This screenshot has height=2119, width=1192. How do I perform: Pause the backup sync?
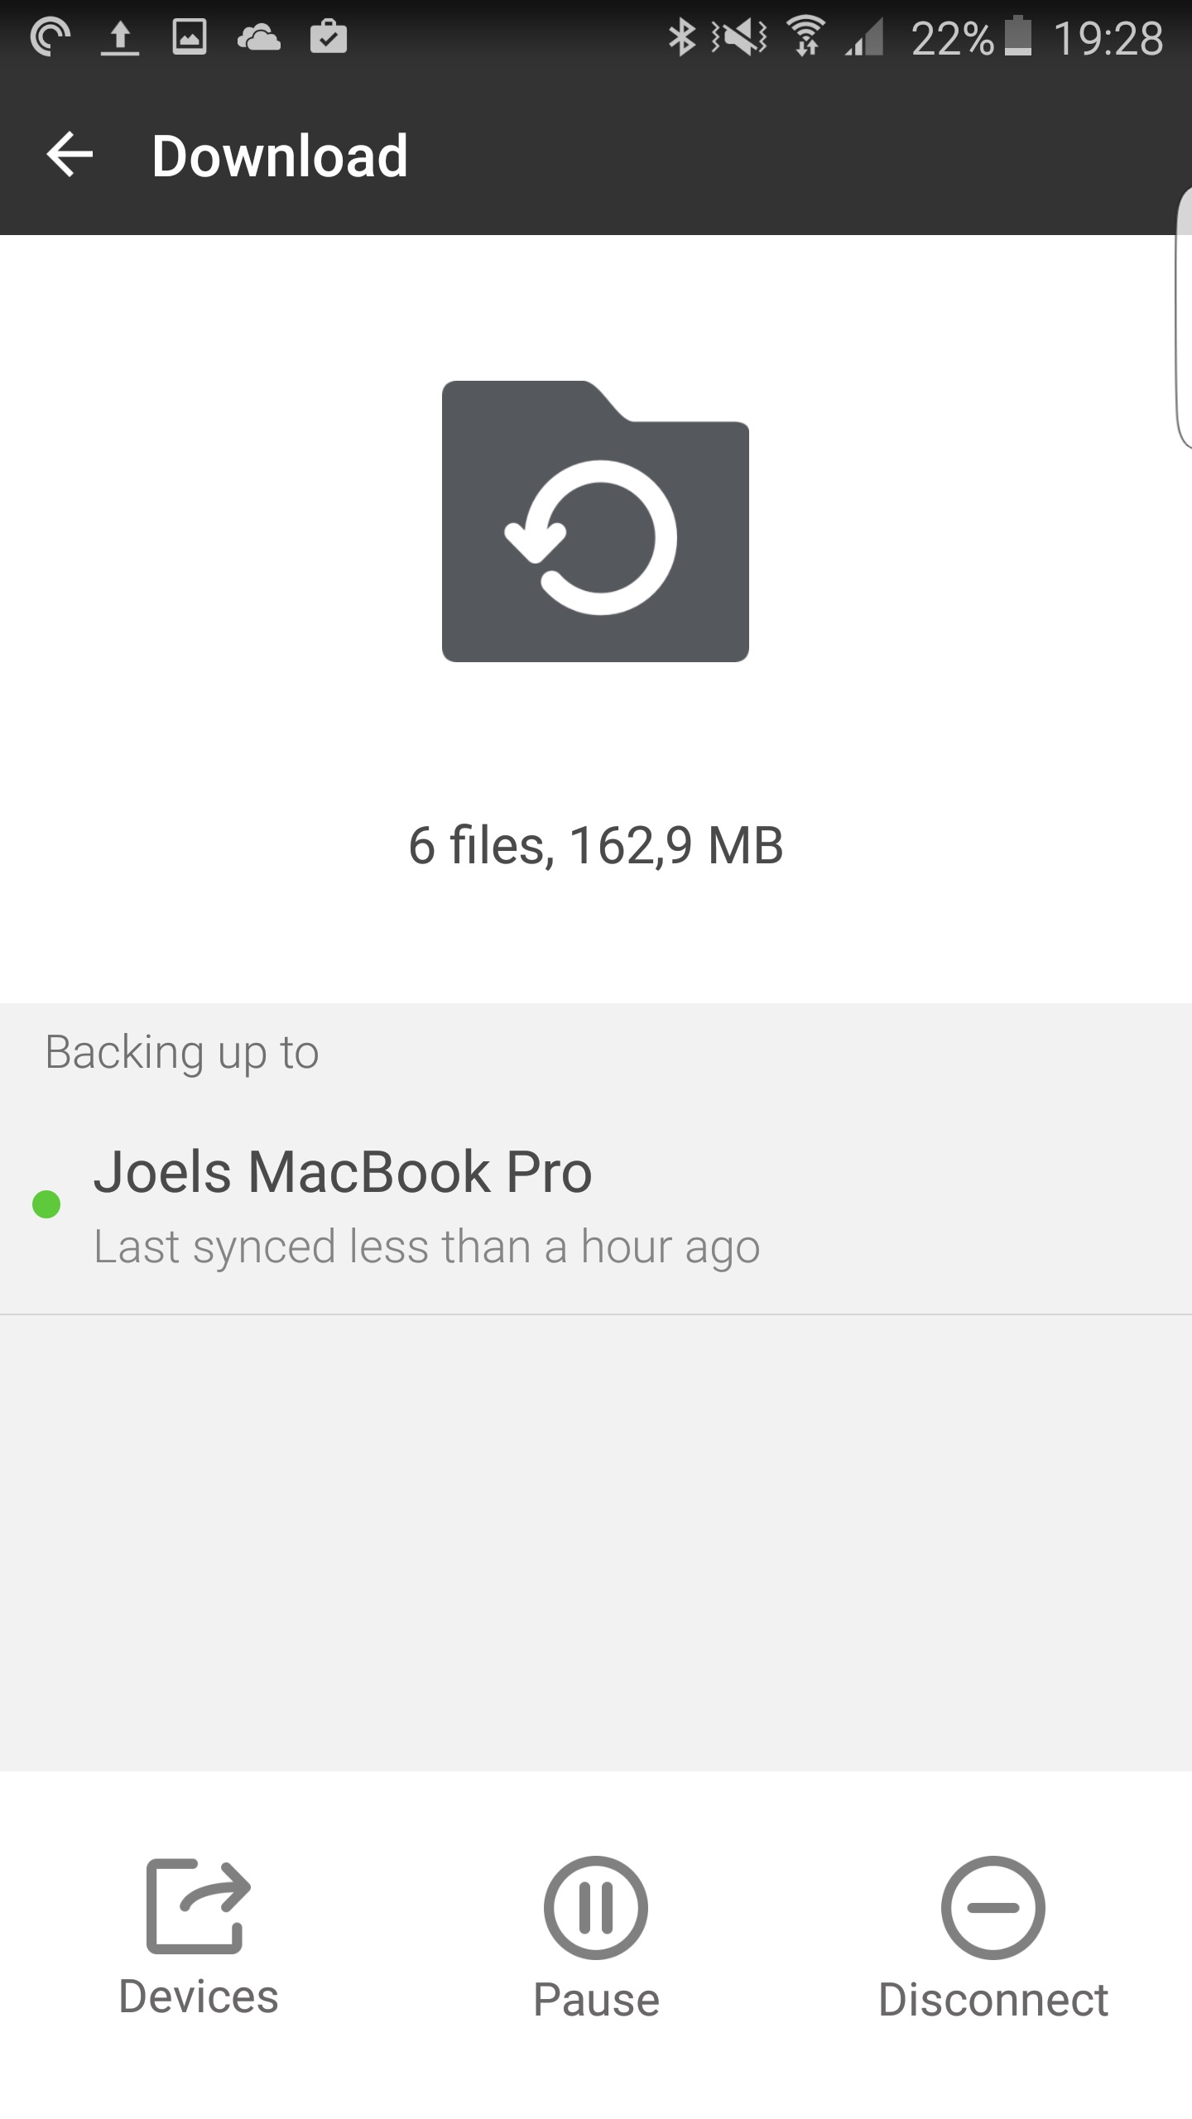point(595,1908)
